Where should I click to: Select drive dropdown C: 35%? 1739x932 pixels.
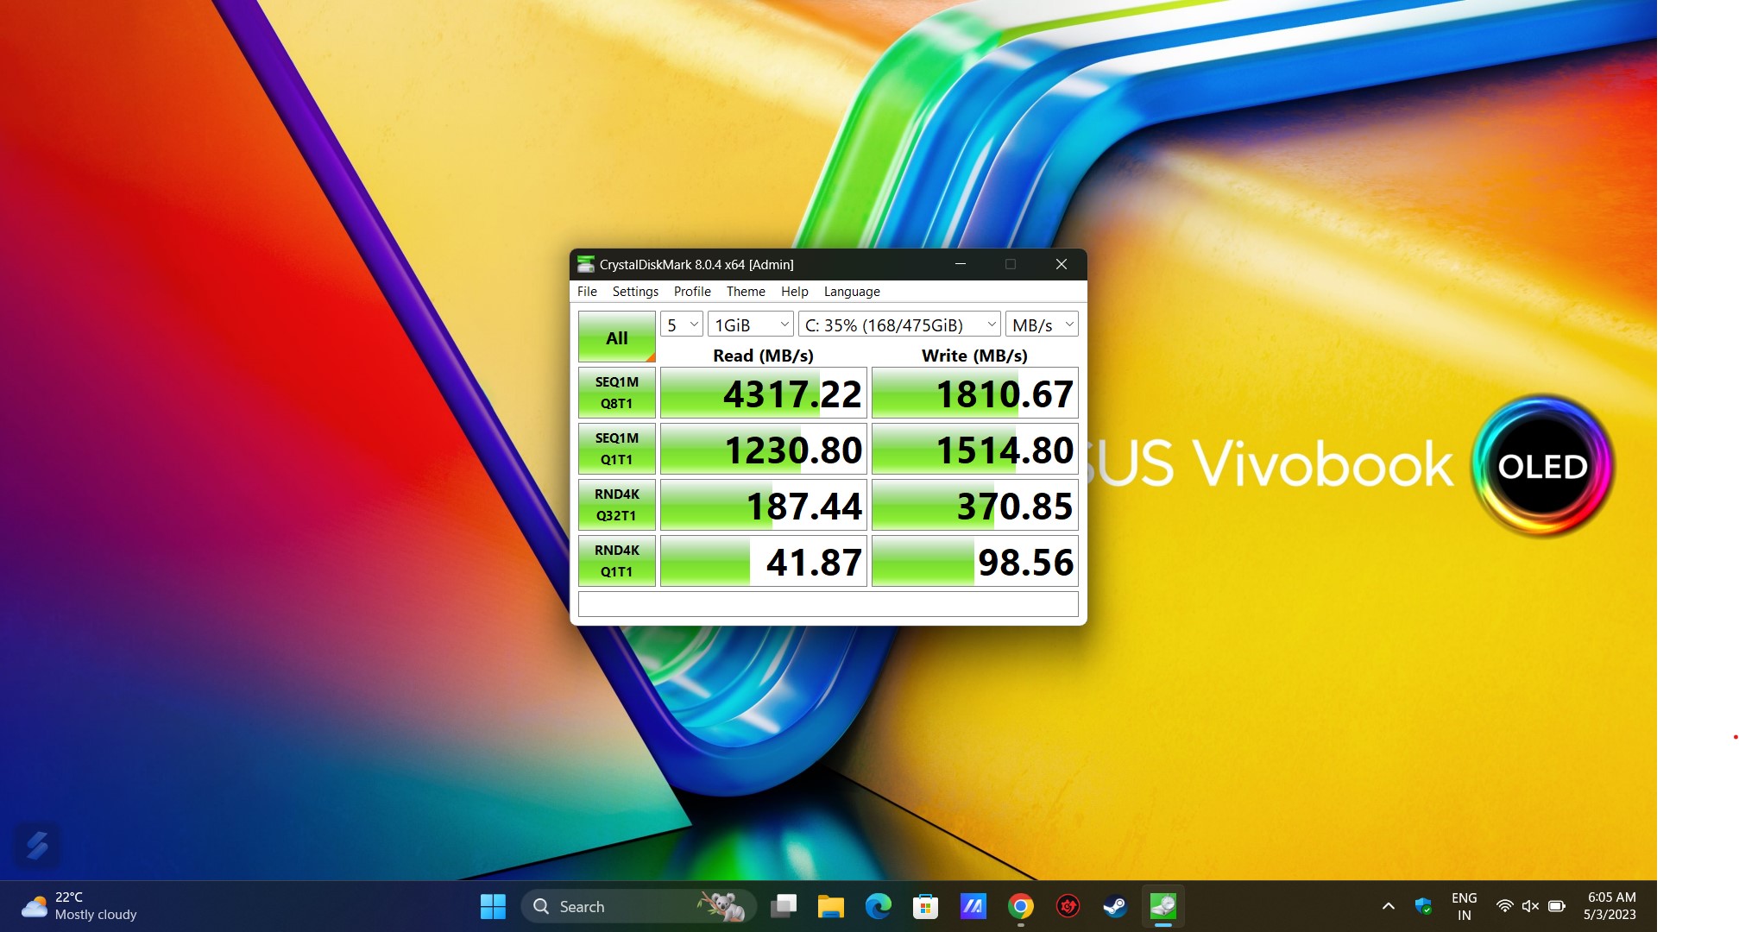click(x=899, y=324)
